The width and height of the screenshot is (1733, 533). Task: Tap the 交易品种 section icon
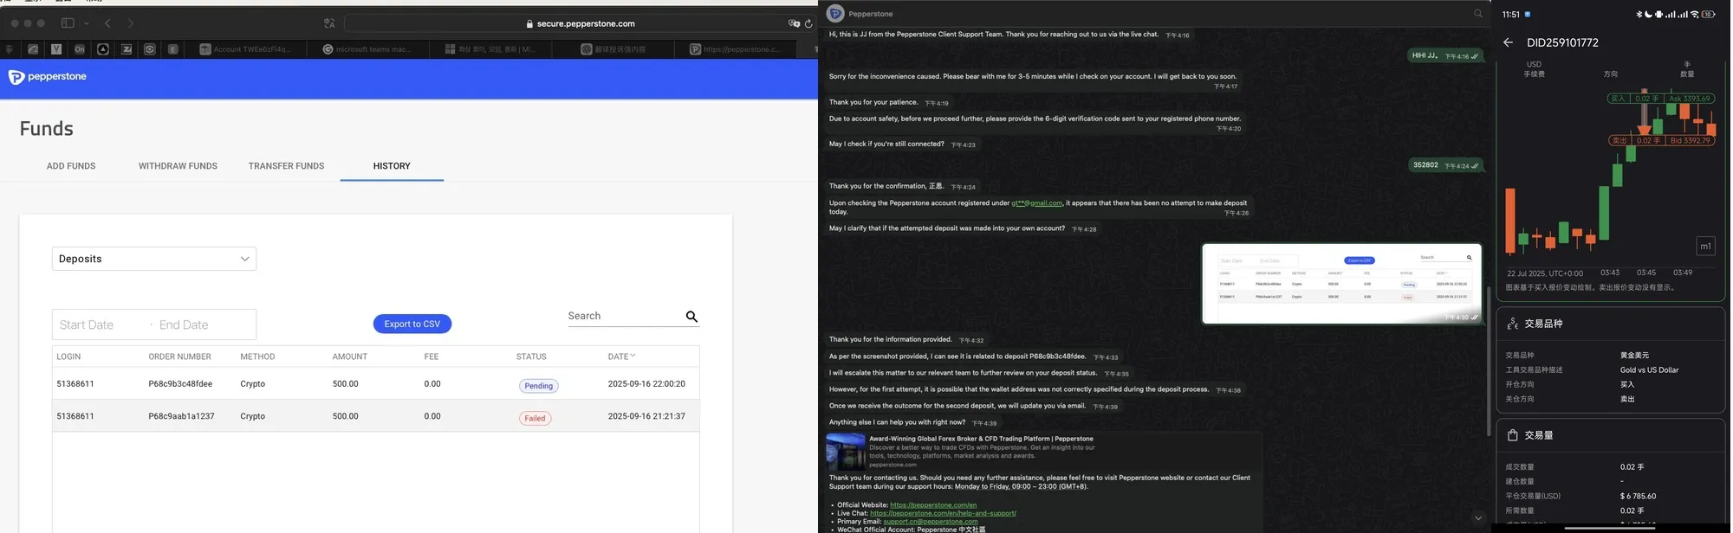pos(1512,324)
